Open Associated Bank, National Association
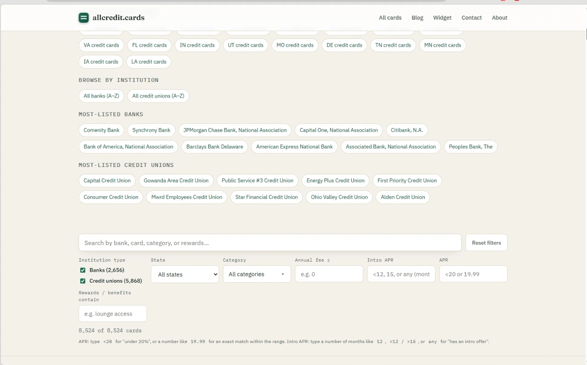Image resolution: width=587 pixels, height=365 pixels. click(x=391, y=147)
